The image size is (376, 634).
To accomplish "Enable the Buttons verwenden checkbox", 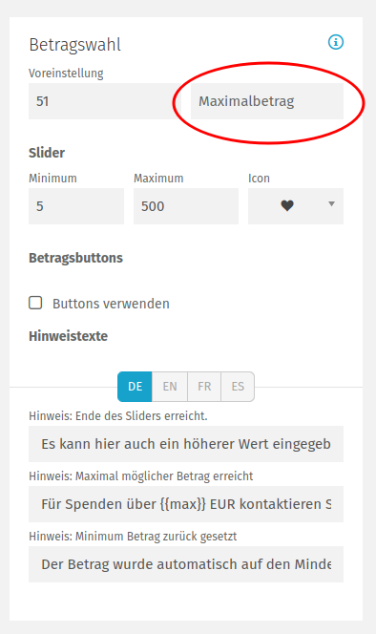I will 35,303.
